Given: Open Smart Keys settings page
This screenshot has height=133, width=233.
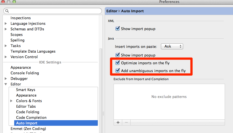Looking at the screenshot, I should click(x=26, y=90).
